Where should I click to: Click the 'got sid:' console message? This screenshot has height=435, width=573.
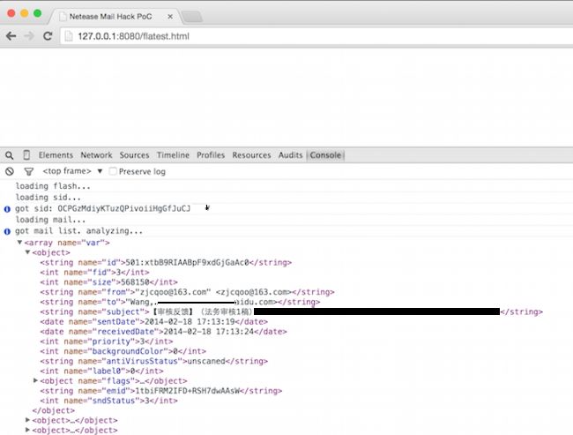pyautogui.click(x=102, y=208)
